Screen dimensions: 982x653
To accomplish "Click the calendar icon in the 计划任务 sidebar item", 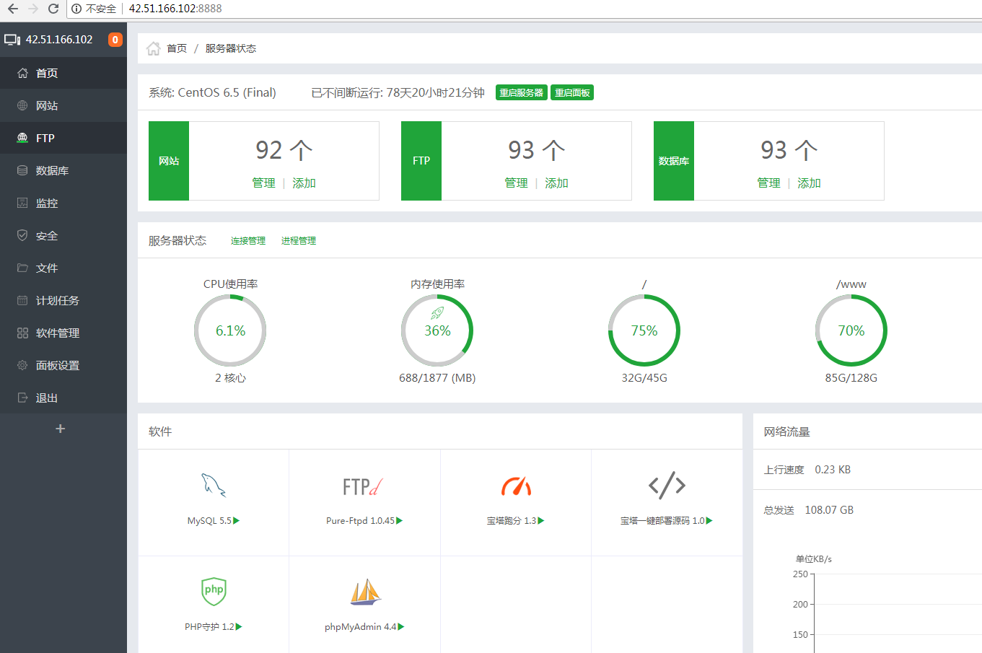I will (x=22, y=300).
